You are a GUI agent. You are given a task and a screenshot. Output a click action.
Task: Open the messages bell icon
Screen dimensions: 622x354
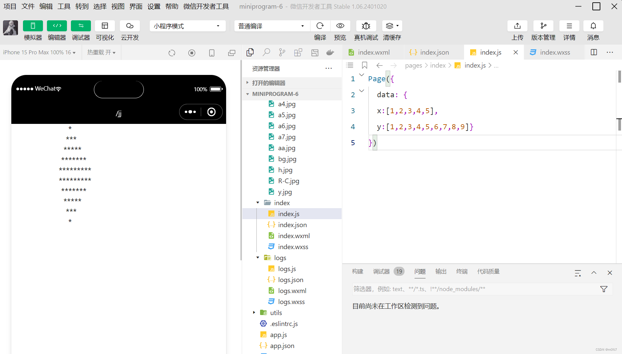(x=593, y=26)
